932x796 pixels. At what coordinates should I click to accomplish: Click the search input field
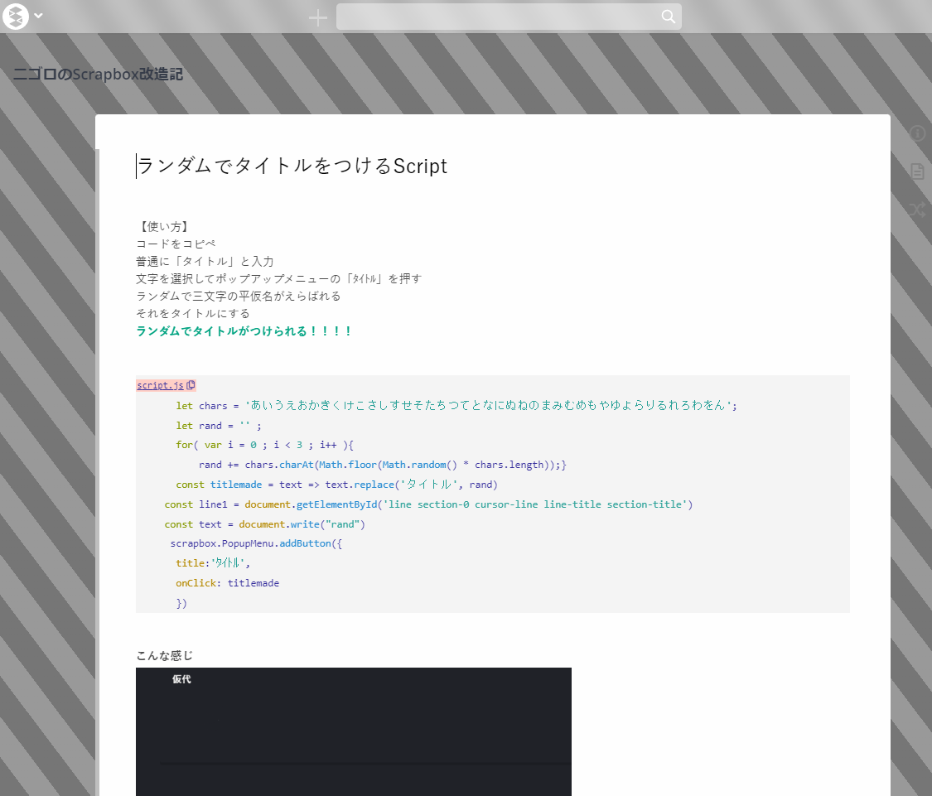tap(509, 17)
